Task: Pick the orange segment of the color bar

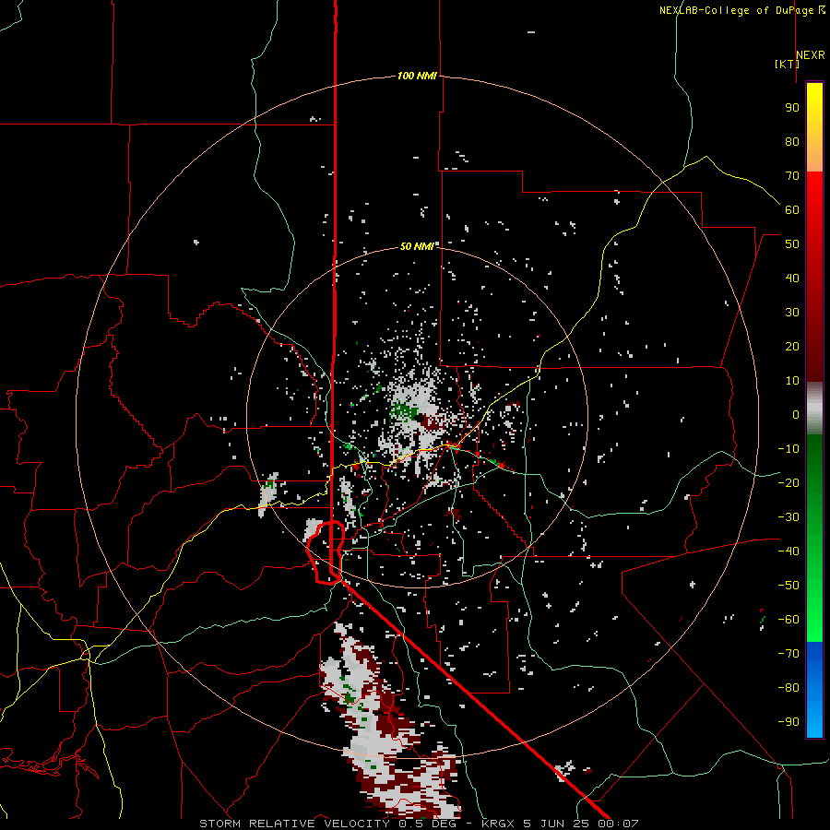Action: [814, 158]
